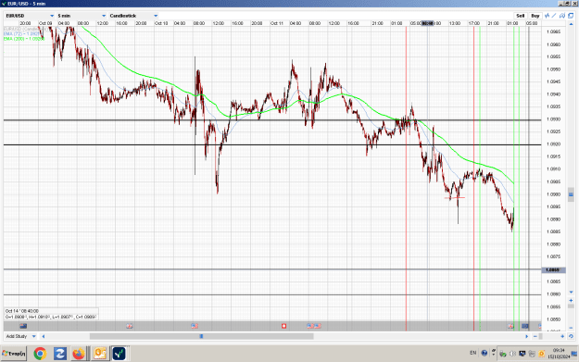The width and height of the screenshot is (579, 362).
Task: Click the Swiss flag event marker
Action: (283, 326)
